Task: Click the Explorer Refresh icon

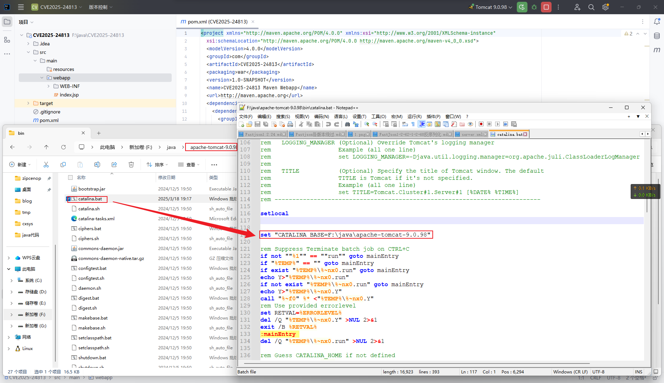Action: tap(63, 147)
